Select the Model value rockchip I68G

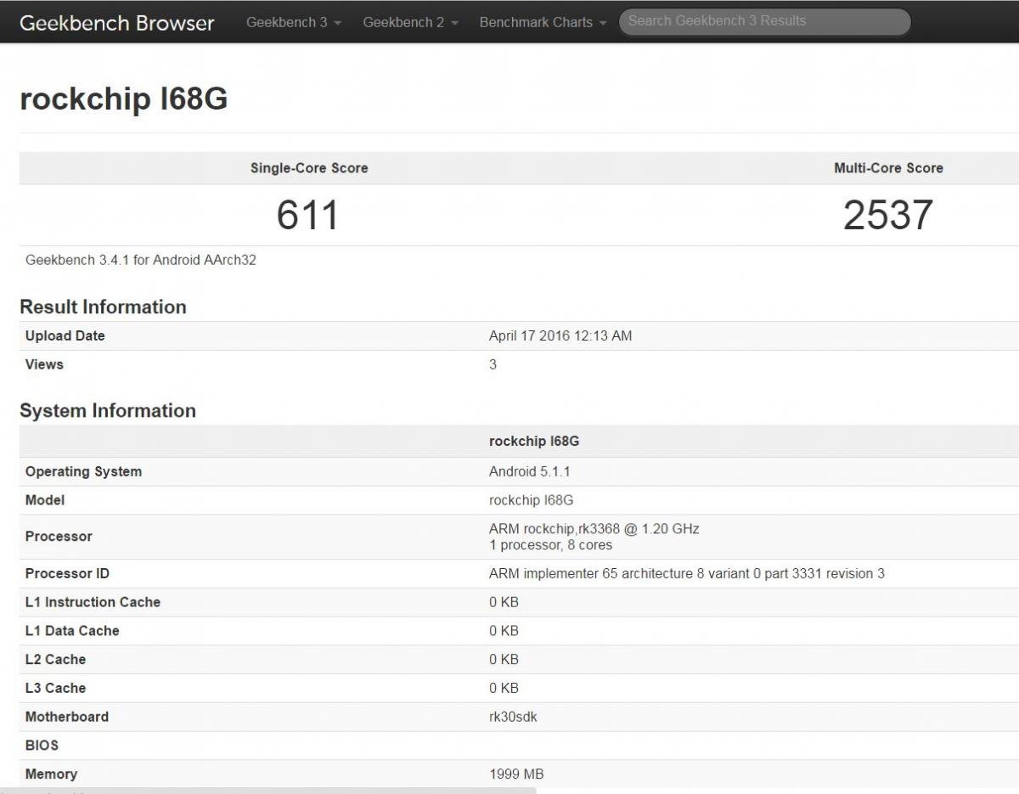[x=531, y=500]
